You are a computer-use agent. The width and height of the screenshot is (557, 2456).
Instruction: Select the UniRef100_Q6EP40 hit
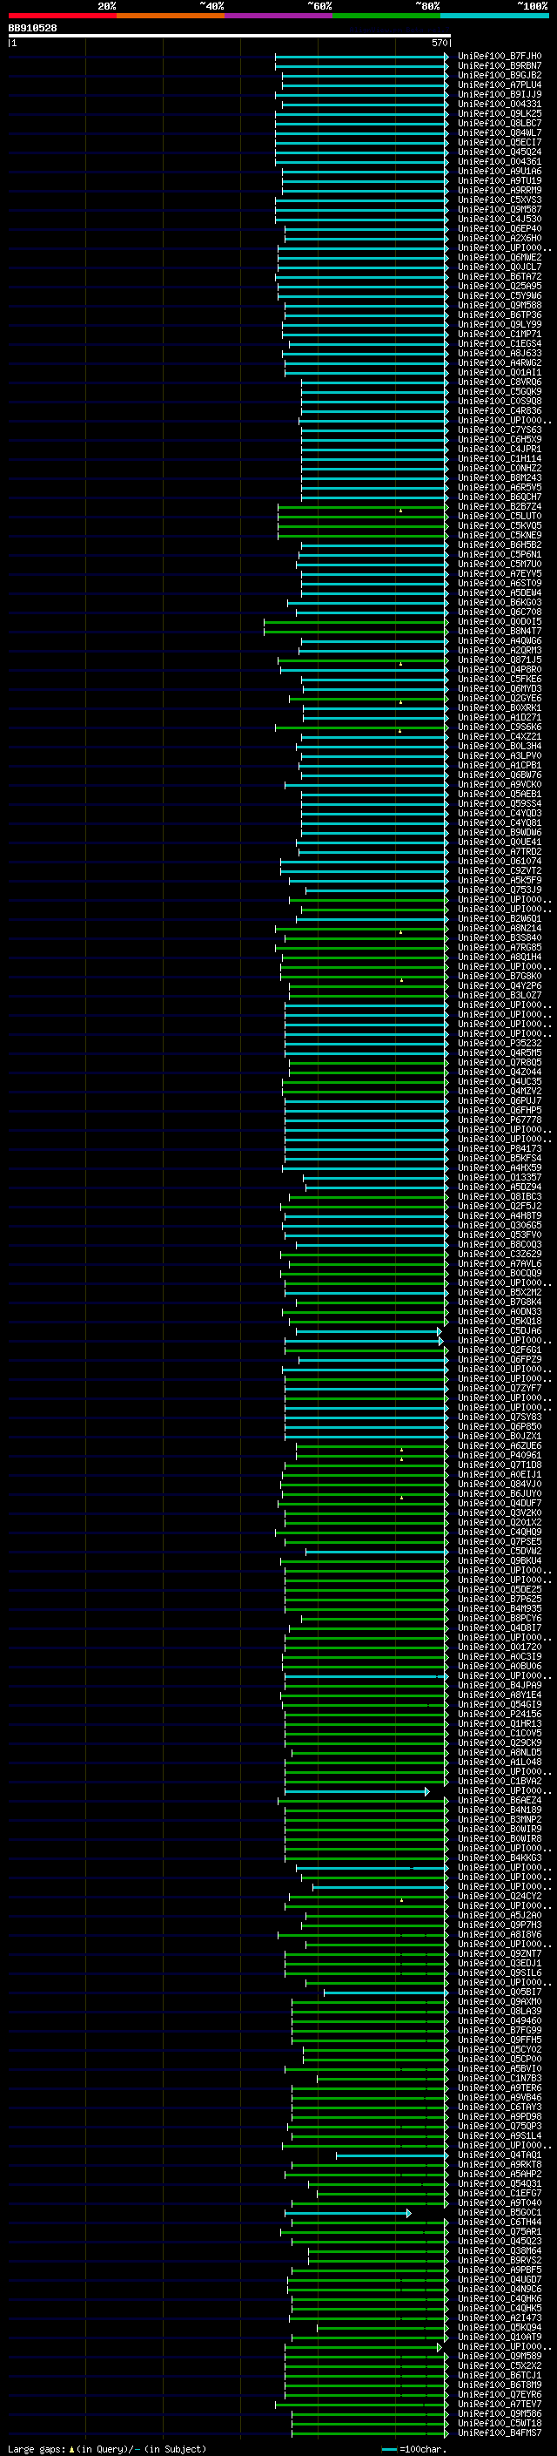[x=499, y=229]
